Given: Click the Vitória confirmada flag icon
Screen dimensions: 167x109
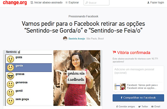Looking at the screenshot, I should click(114, 52).
